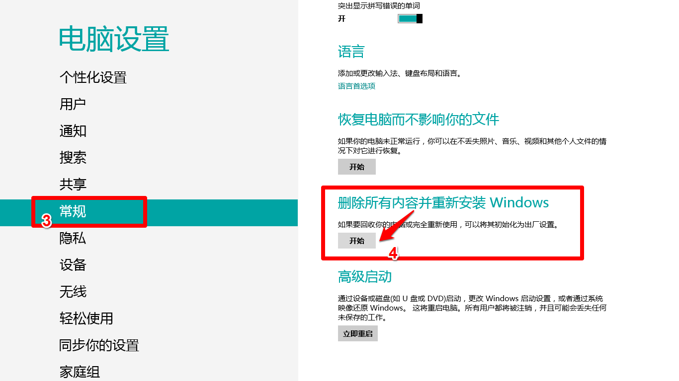Select 共享 in the left panel

(x=73, y=184)
